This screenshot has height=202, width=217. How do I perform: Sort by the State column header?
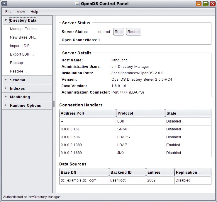(188, 113)
